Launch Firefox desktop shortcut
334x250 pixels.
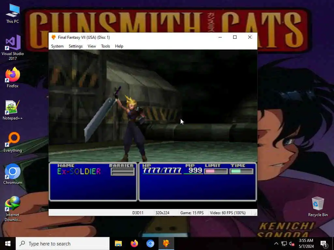(13, 77)
